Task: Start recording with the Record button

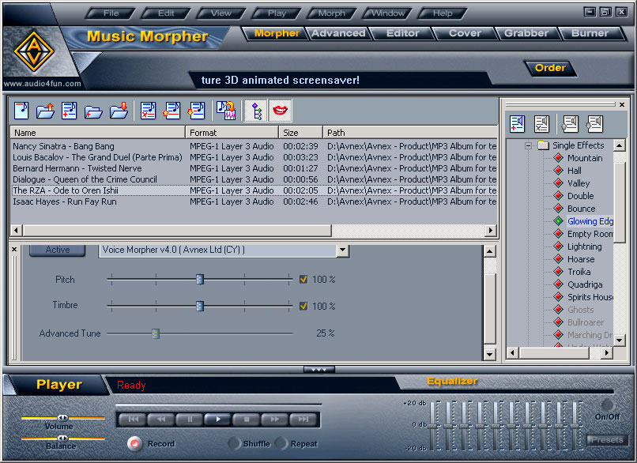Action: [134, 443]
